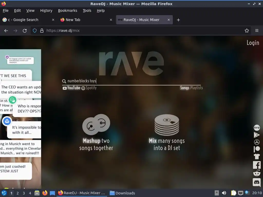This screenshot has width=263, height=197.
Task: Switch to the Google Search tab
Action: click(29, 20)
